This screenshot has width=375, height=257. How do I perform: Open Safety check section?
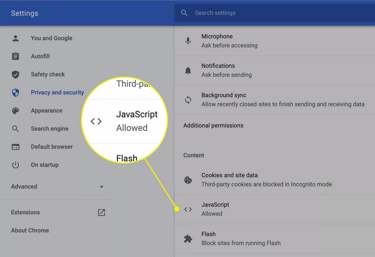[x=48, y=74]
